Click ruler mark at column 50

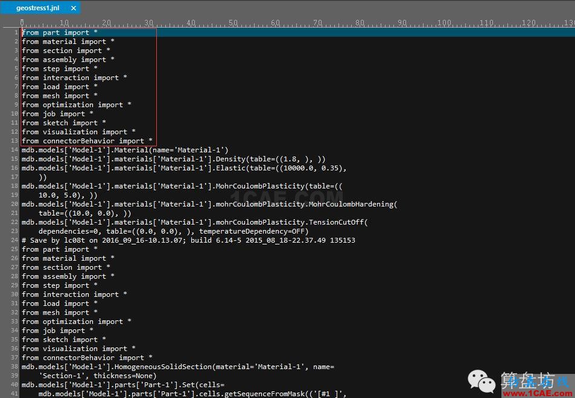233,23
